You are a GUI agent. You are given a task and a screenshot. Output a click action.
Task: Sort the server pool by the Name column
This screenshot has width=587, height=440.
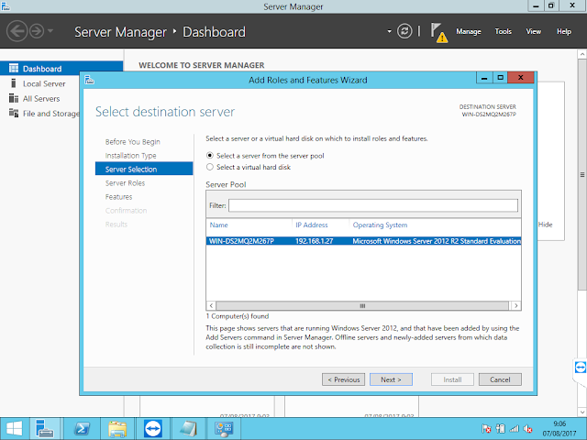[218, 225]
